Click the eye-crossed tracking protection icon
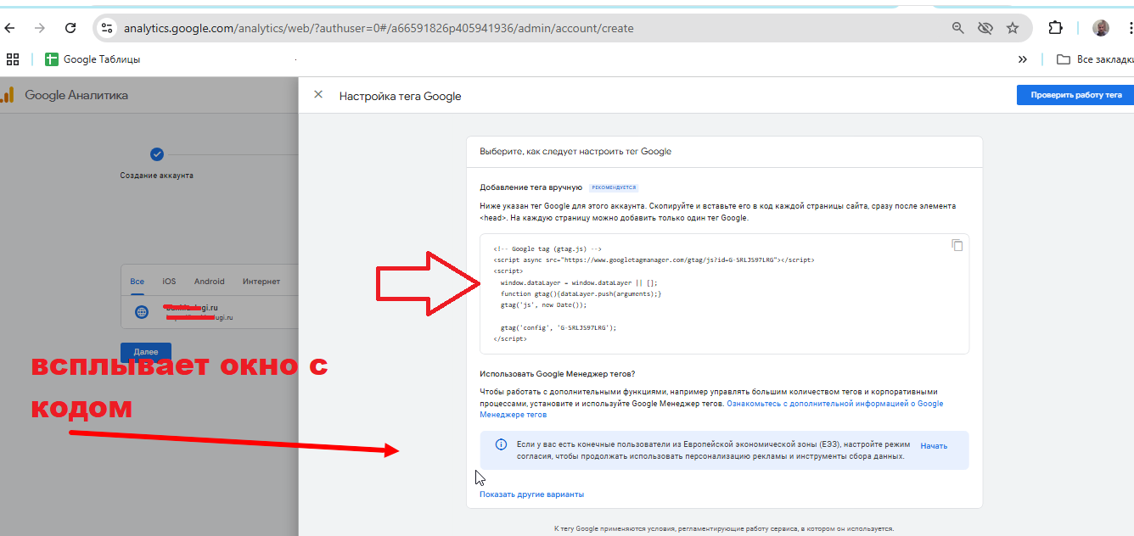 point(985,28)
